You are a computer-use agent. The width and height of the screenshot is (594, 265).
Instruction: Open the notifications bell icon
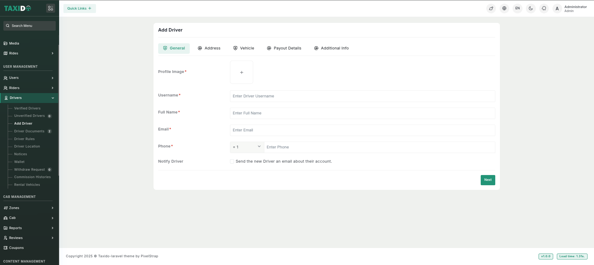(x=544, y=8)
